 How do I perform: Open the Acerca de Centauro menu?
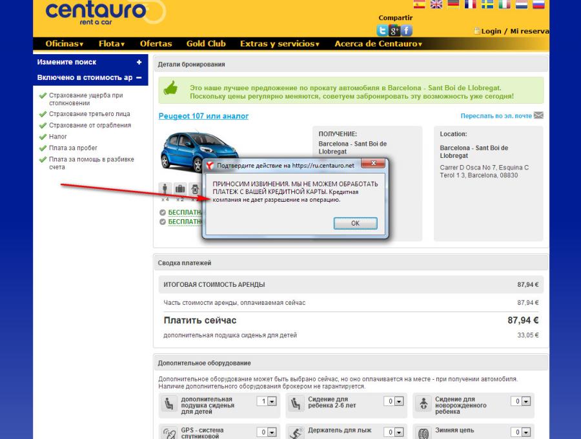point(378,44)
